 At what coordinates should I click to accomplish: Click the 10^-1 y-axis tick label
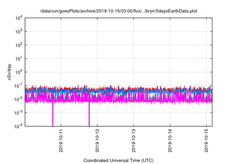18,86
